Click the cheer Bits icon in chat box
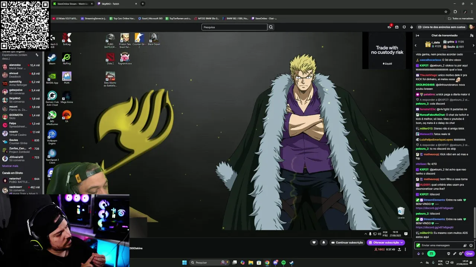This screenshot has height=267, width=476. [465, 245]
